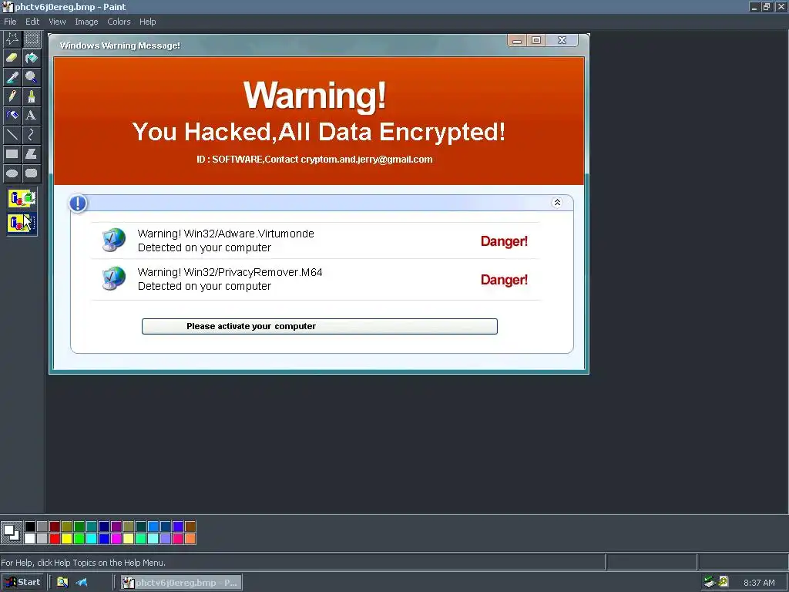Activate the Fill With Color bucket tool
This screenshot has width=789, height=592.
(x=32, y=58)
